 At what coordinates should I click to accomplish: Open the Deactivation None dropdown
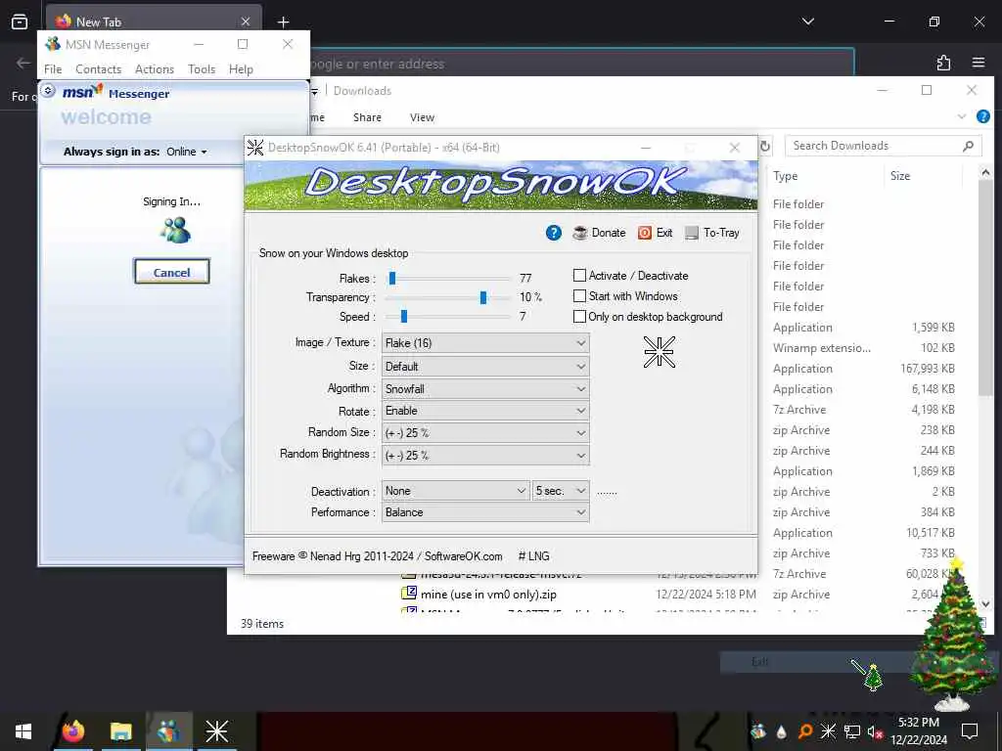[x=456, y=491]
